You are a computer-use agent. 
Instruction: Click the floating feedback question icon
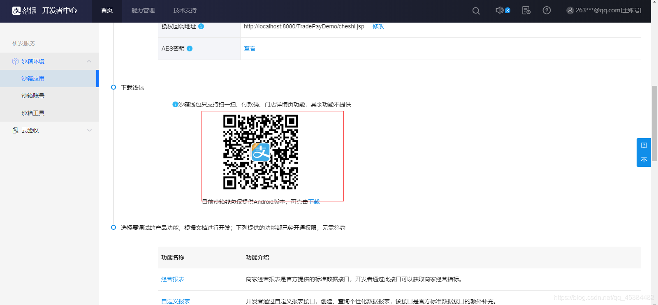(x=644, y=146)
